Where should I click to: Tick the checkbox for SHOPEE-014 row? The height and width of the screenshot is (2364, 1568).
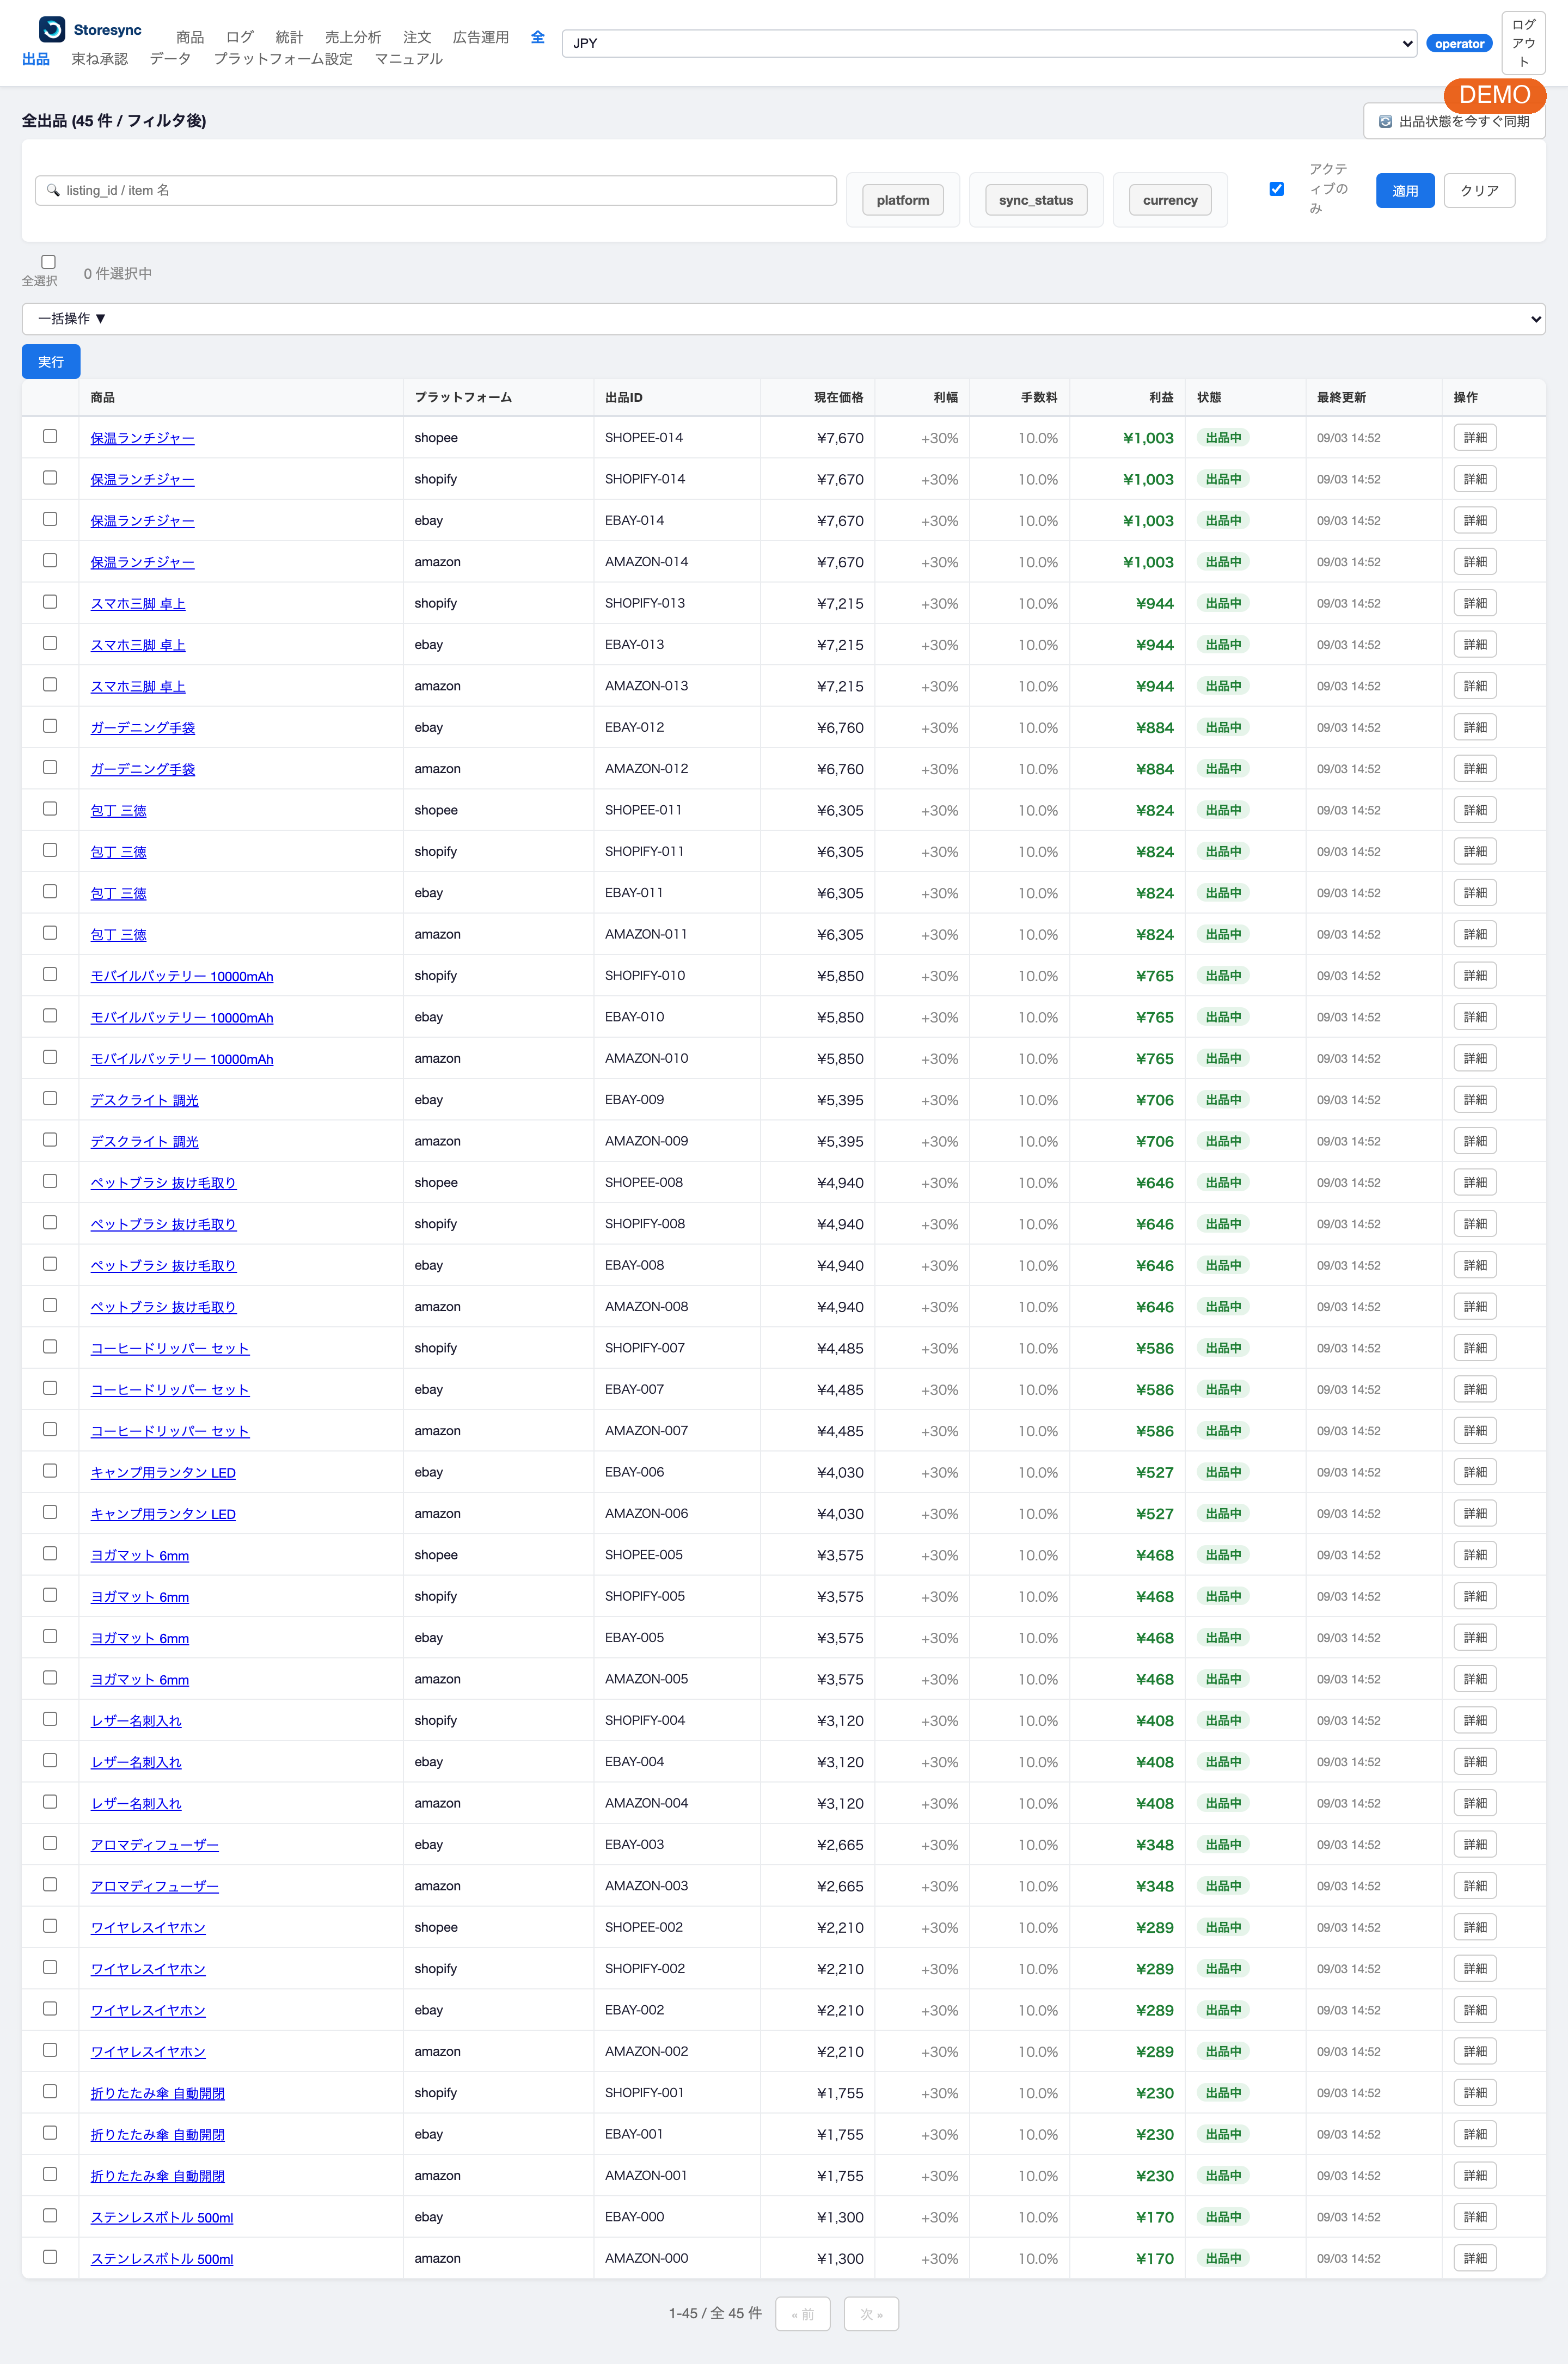[x=50, y=436]
